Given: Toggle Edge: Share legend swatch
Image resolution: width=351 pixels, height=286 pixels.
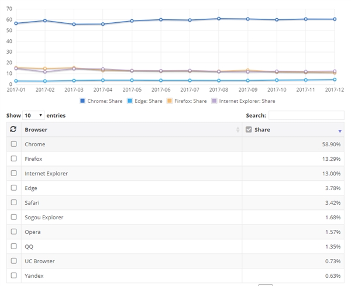Looking at the screenshot, I should pyautogui.click(x=129, y=101).
